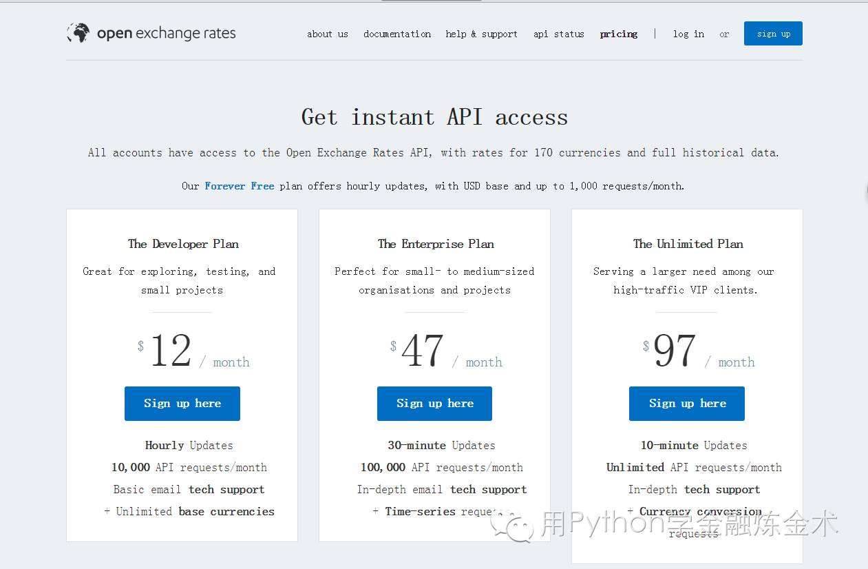Click '100,000 API requests/month' text
This screenshot has height=569, width=868.
[442, 468]
